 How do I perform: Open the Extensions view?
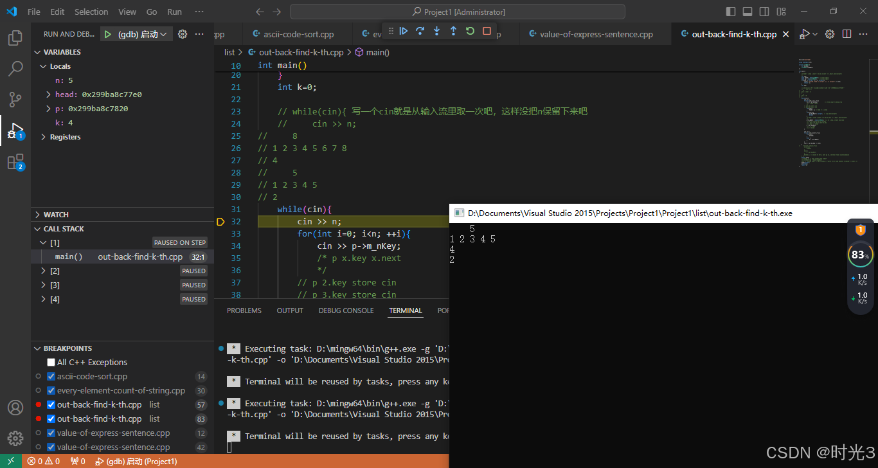point(15,161)
